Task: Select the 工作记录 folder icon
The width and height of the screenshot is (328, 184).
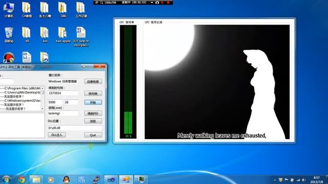Action: (81, 10)
